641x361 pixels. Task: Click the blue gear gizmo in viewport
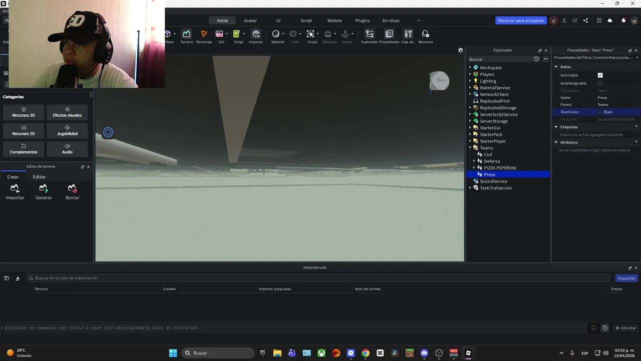tap(108, 132)
